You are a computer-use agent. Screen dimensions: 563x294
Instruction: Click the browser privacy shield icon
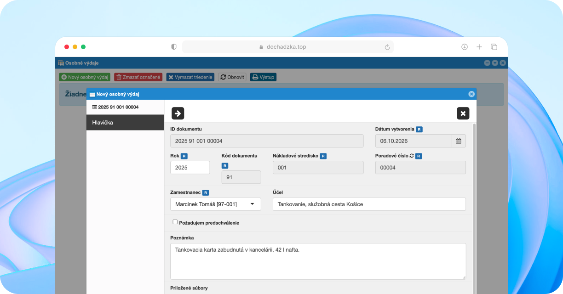[x=174, y=47]
